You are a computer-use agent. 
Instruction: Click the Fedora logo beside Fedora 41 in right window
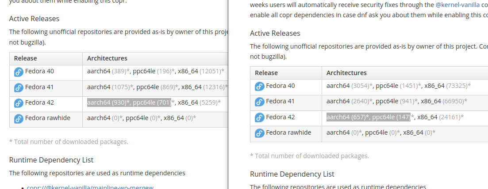point(260,102)
